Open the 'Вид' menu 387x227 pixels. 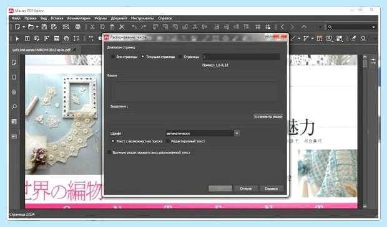click(44, 18)
